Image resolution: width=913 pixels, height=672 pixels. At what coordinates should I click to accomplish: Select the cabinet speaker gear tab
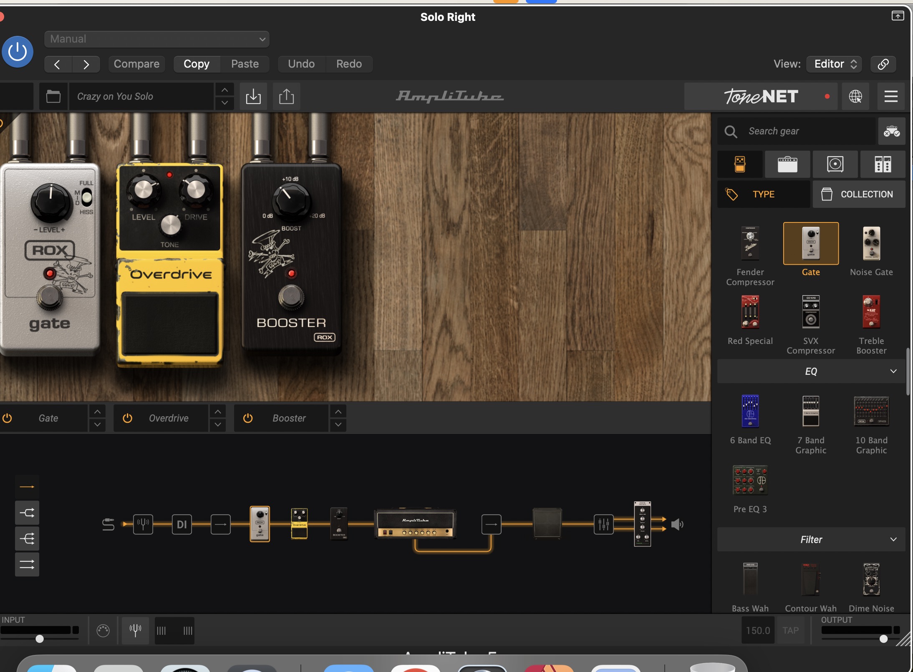[x=835, y=164]
